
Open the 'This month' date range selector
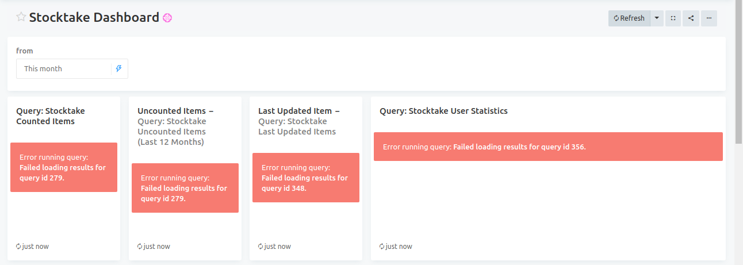[72, 68]
